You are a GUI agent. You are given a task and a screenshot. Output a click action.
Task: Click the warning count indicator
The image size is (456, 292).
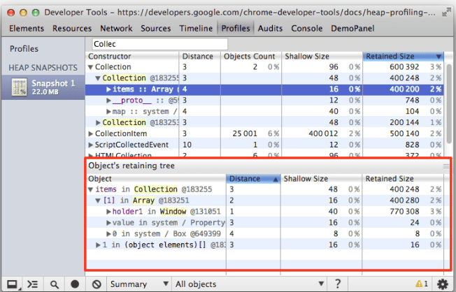(x=422, y=284)
